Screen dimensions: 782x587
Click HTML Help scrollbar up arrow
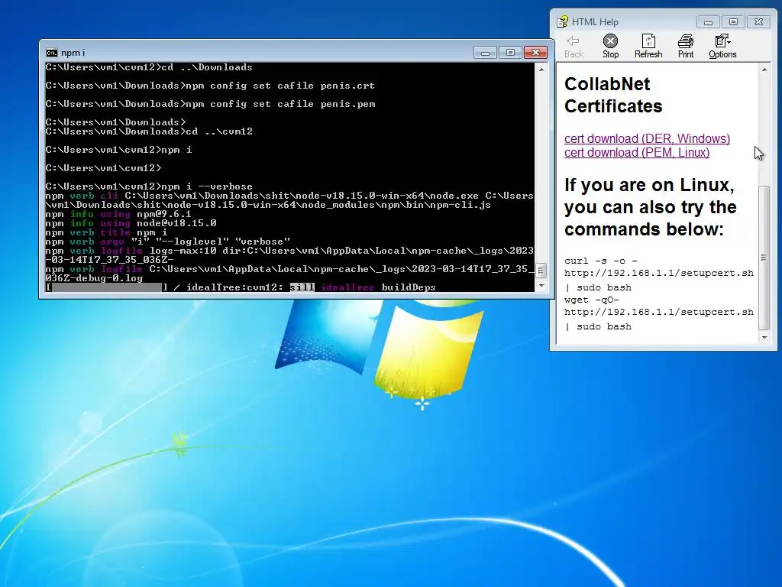[764, 70]
